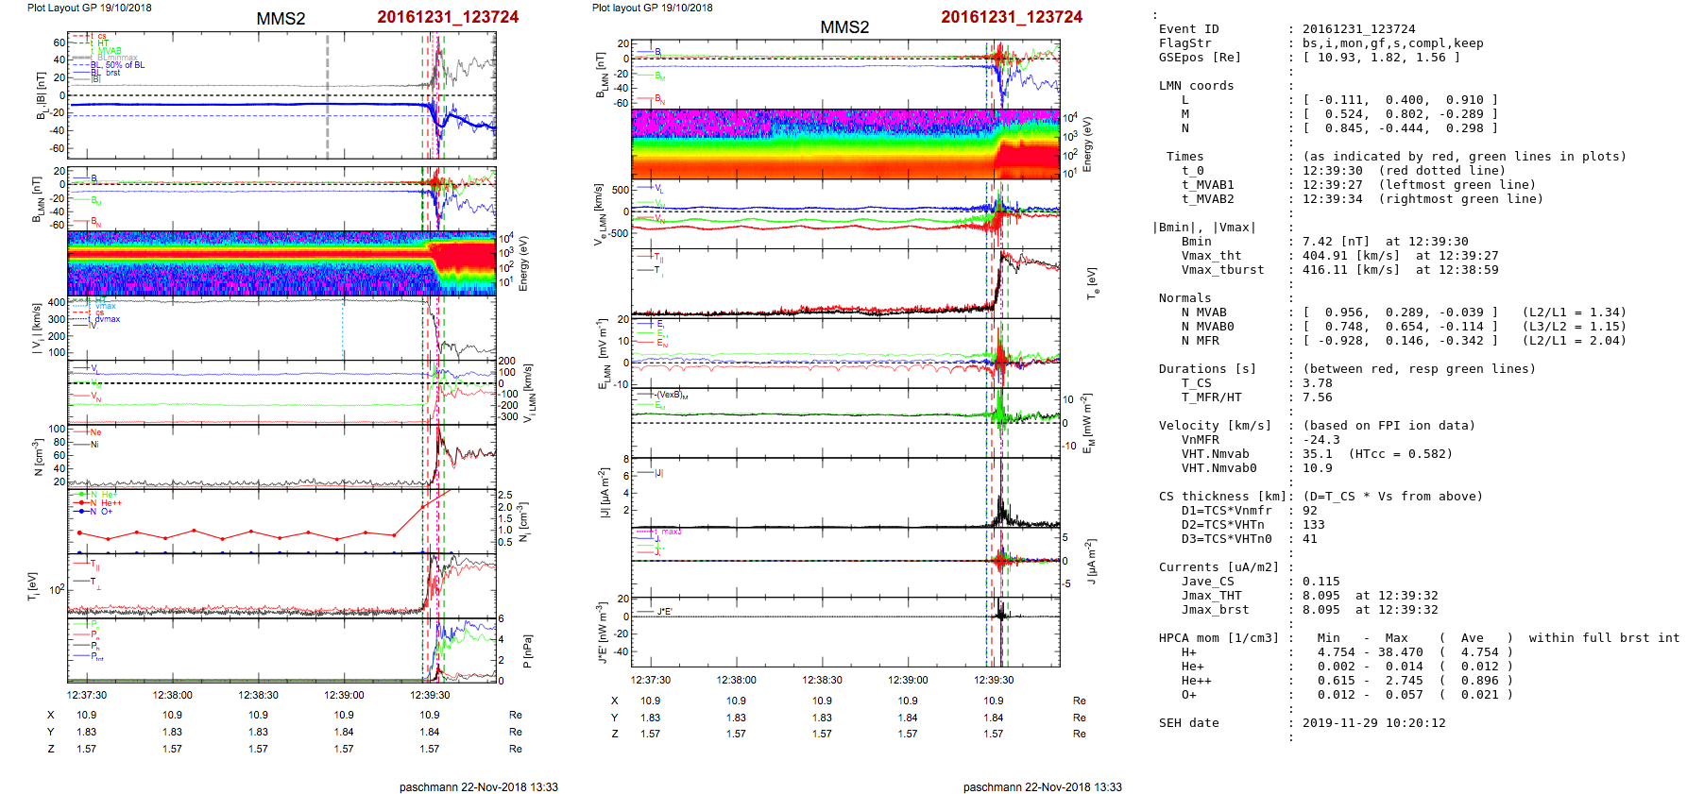The image size is (1704, 794).
Task: Click the red Ne legend line in the density panel
Action: click(x=81, y=432)
